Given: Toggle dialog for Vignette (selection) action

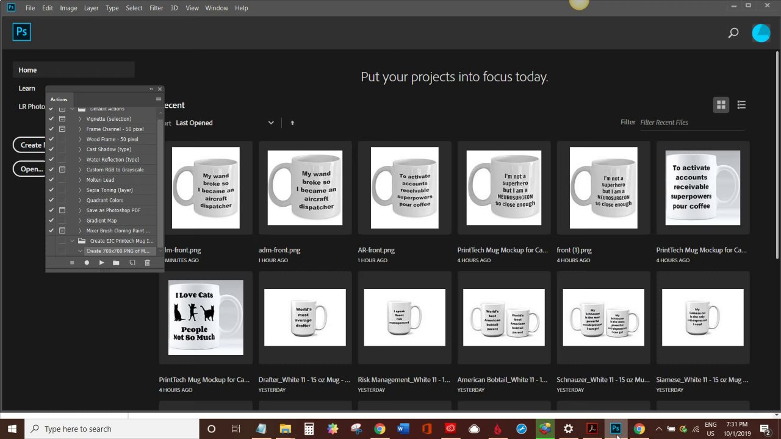Looking at the screenshot, I should coord(62,119).
